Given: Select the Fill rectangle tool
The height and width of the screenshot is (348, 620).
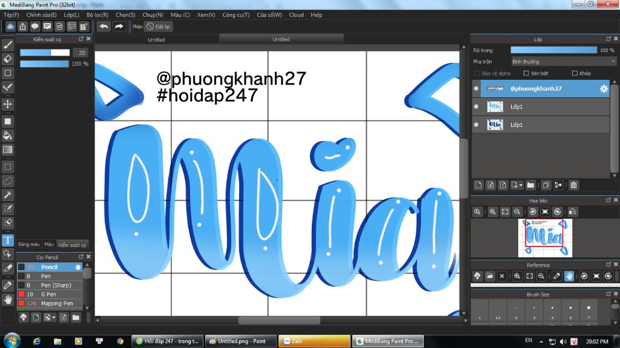Looking at the screenshot, I should coord(7,121).
